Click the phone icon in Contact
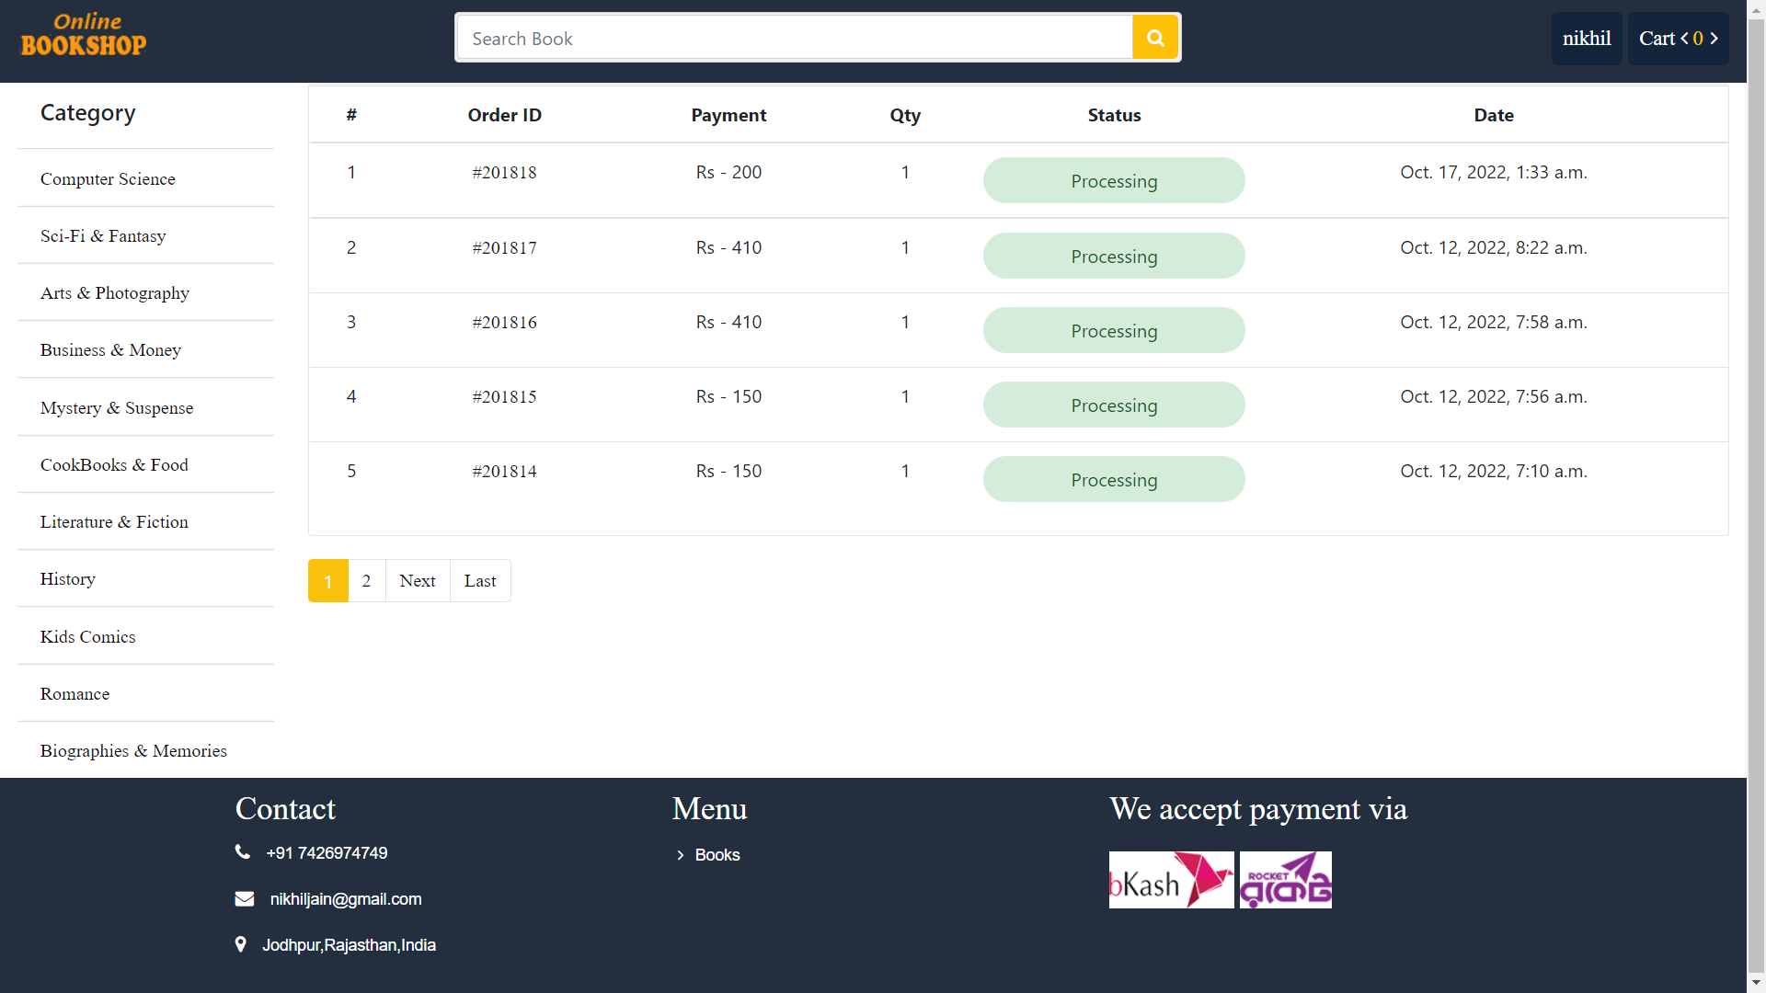Viewport: 1766px width, 993px height. click(x=243, y=852)
